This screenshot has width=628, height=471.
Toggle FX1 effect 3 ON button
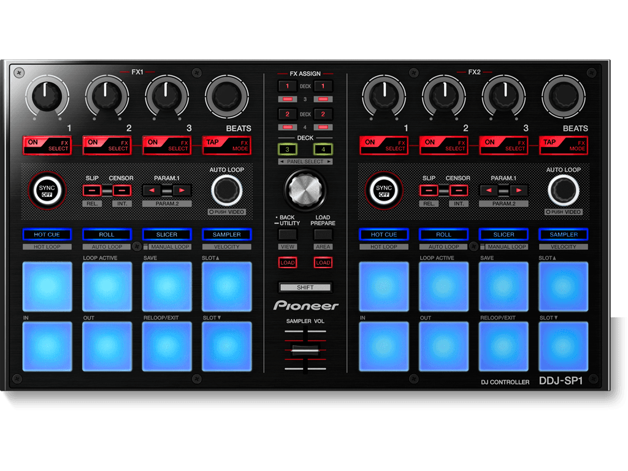(x=167, y=145)
